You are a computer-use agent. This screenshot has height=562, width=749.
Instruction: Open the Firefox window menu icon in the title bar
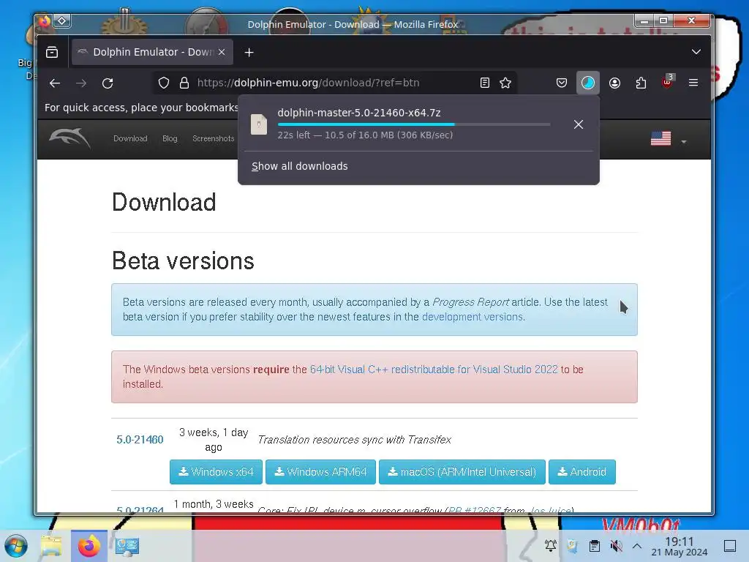45,20
